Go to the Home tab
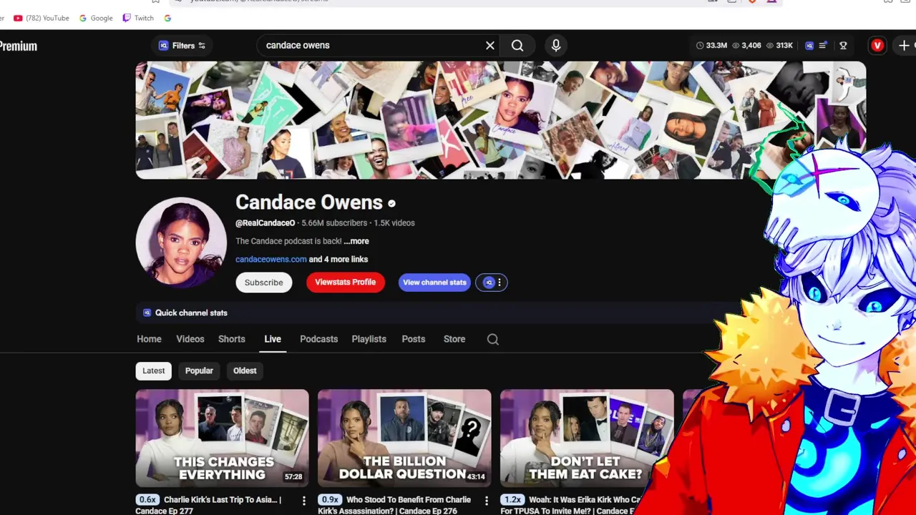 (149, 339)
